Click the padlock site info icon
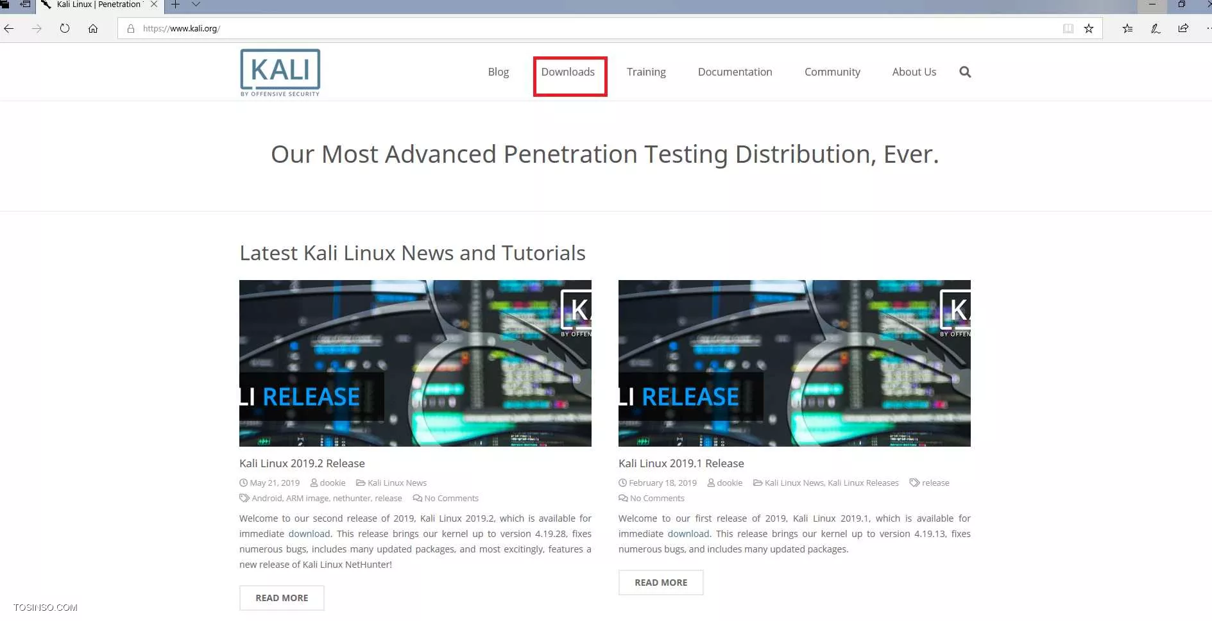 (131, 28)
